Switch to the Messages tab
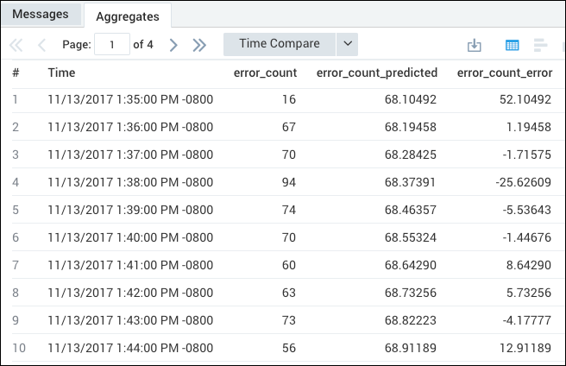The image size is (566, 366). pos(41,14)
